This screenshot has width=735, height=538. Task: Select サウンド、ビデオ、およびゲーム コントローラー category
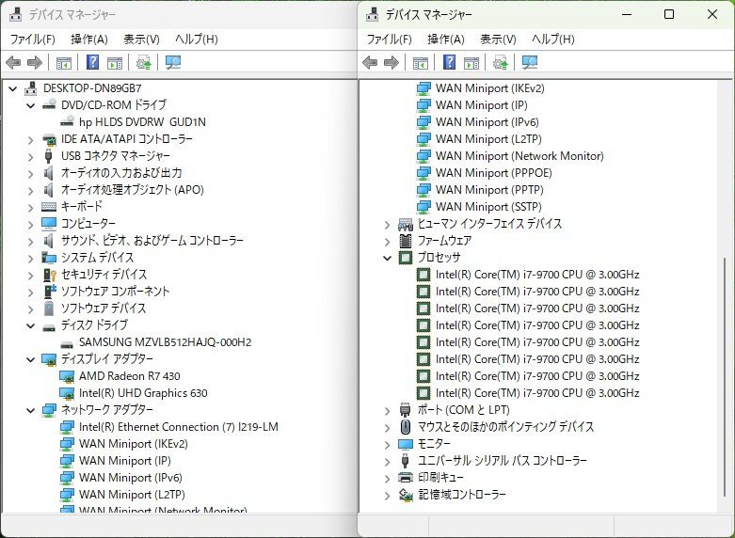[152, 241]
